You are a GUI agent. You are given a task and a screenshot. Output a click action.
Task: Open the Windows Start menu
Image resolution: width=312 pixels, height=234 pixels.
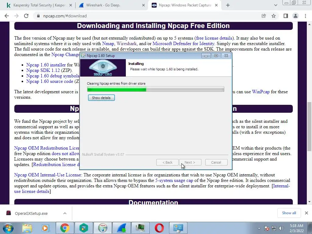pyautogui.click(x=8, y=228)
